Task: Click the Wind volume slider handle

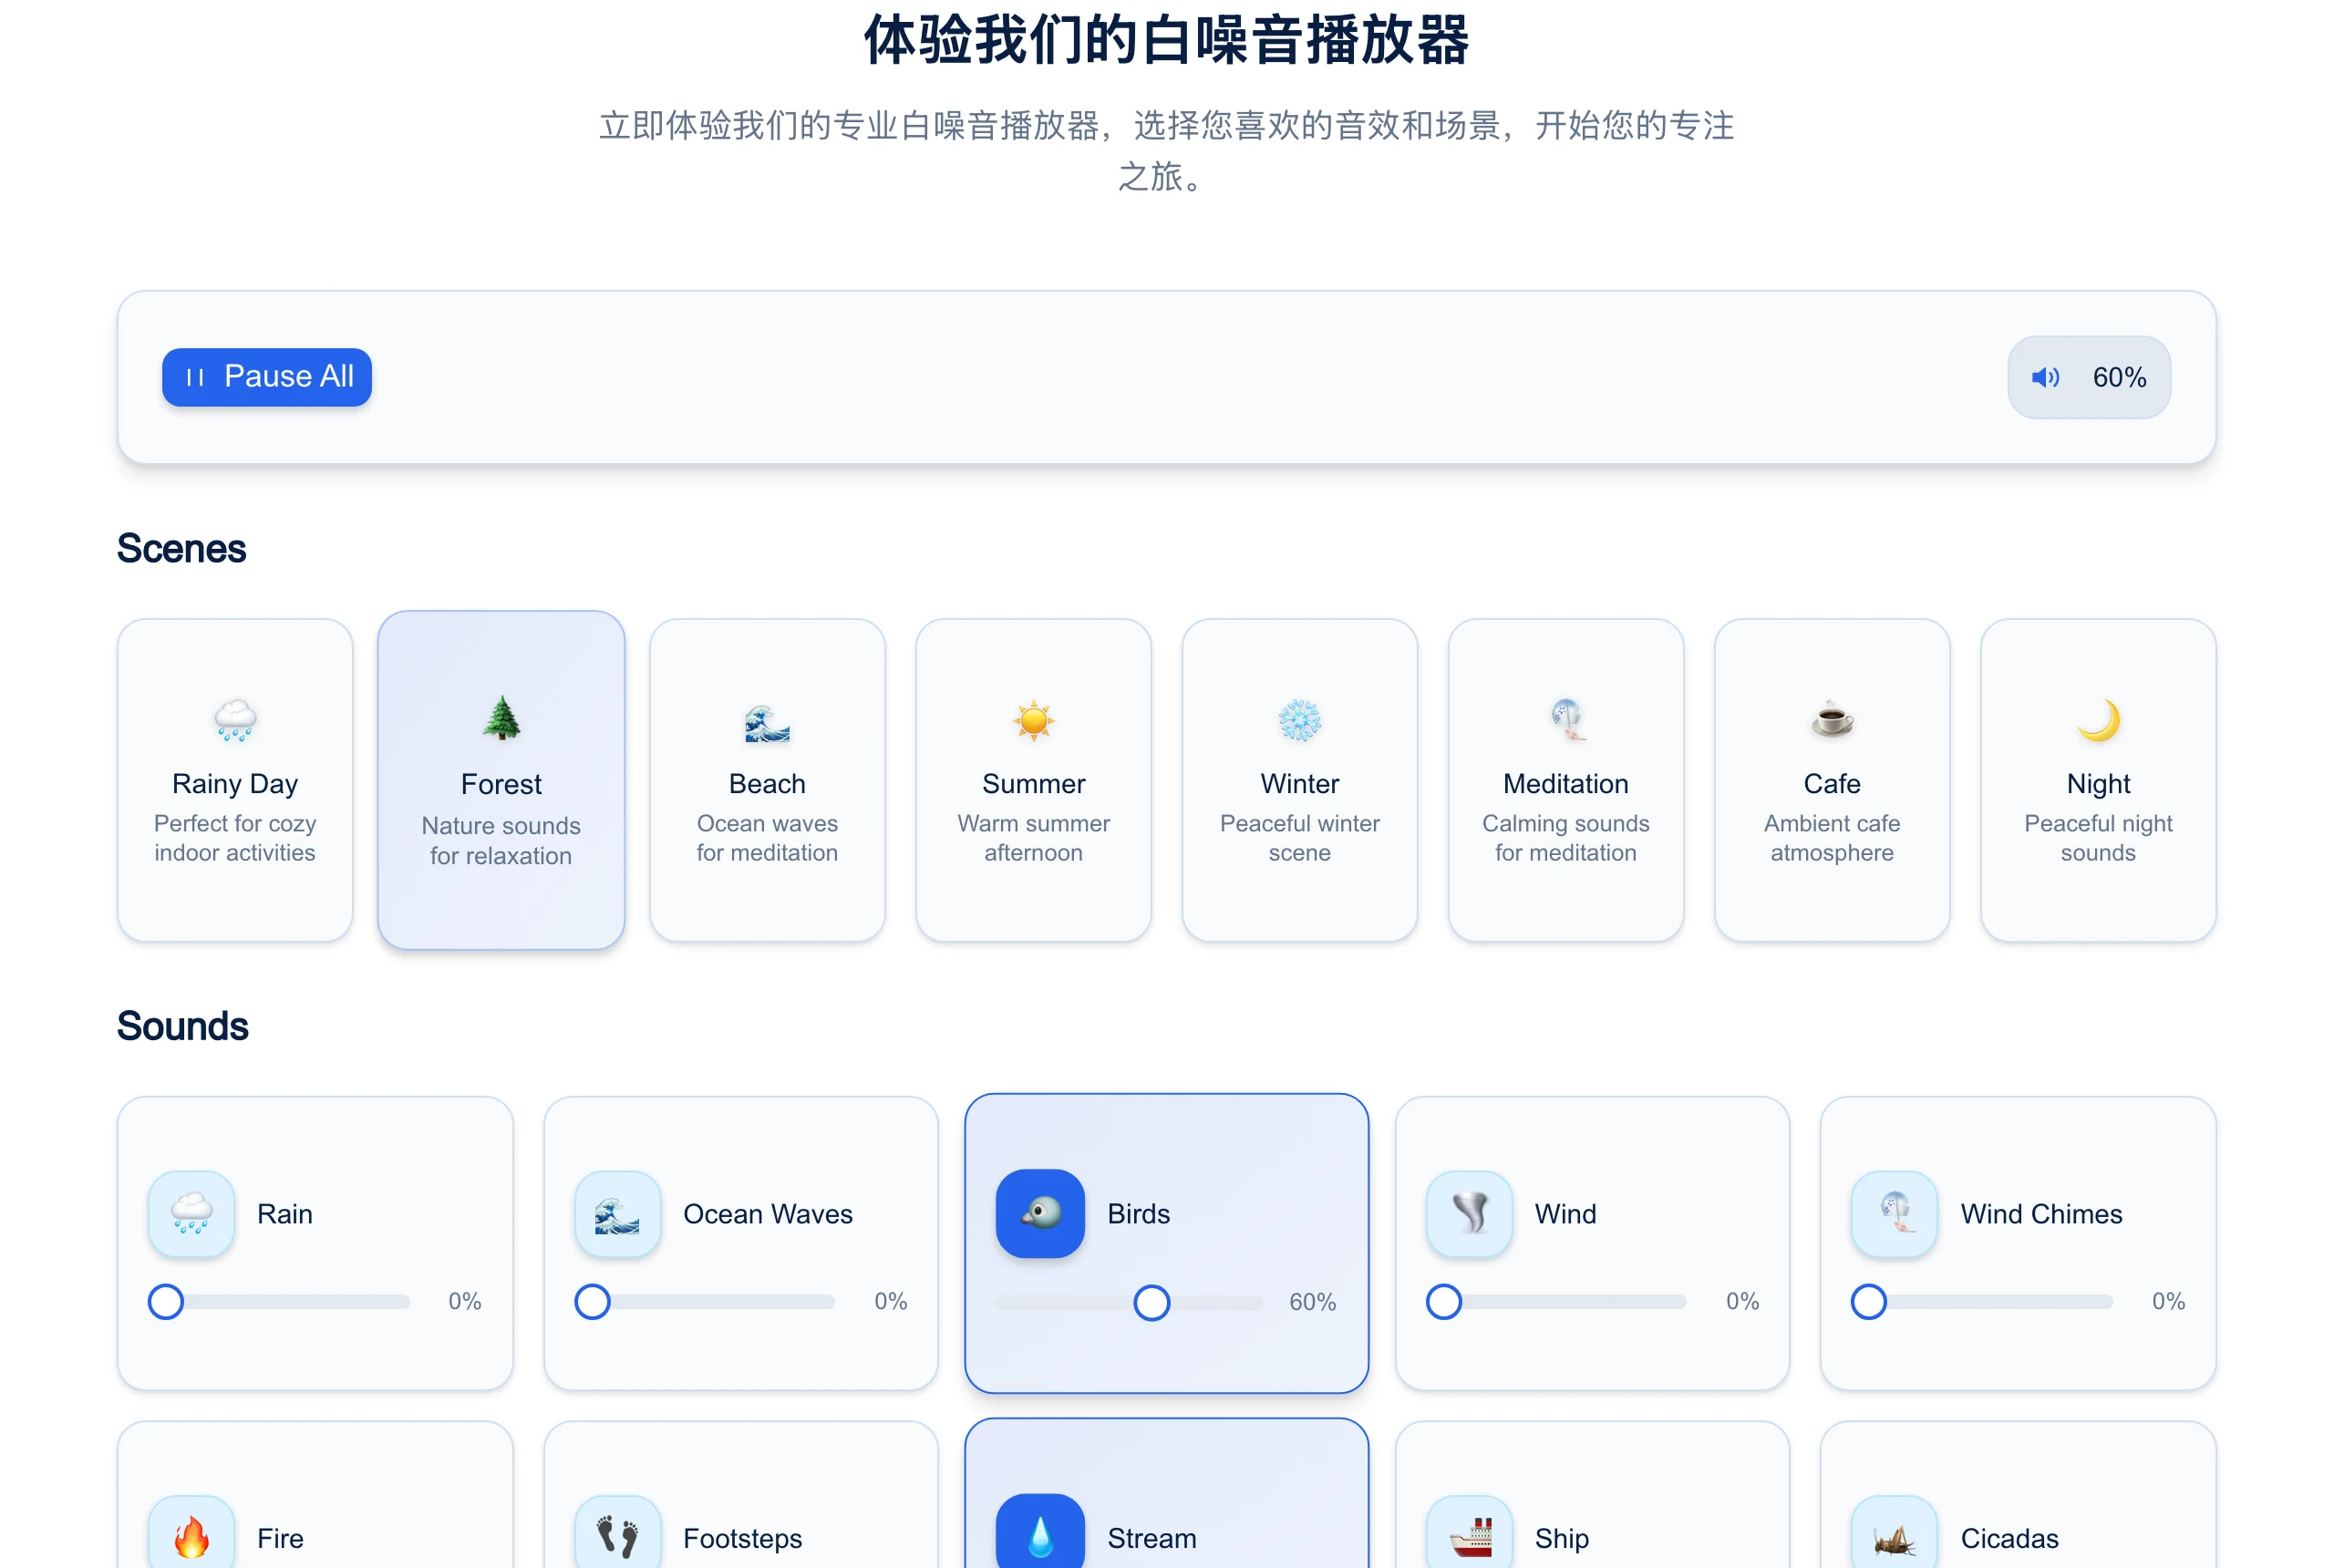Action: coord(1444,1302)
